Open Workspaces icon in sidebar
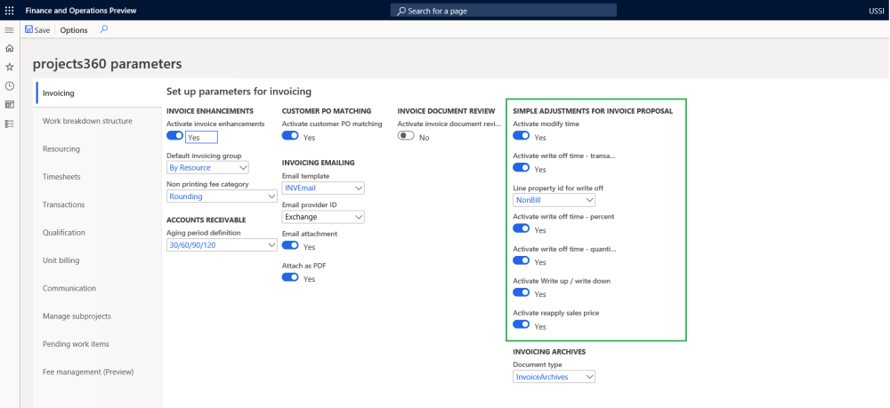890x408 pixels. click(9, 105)
